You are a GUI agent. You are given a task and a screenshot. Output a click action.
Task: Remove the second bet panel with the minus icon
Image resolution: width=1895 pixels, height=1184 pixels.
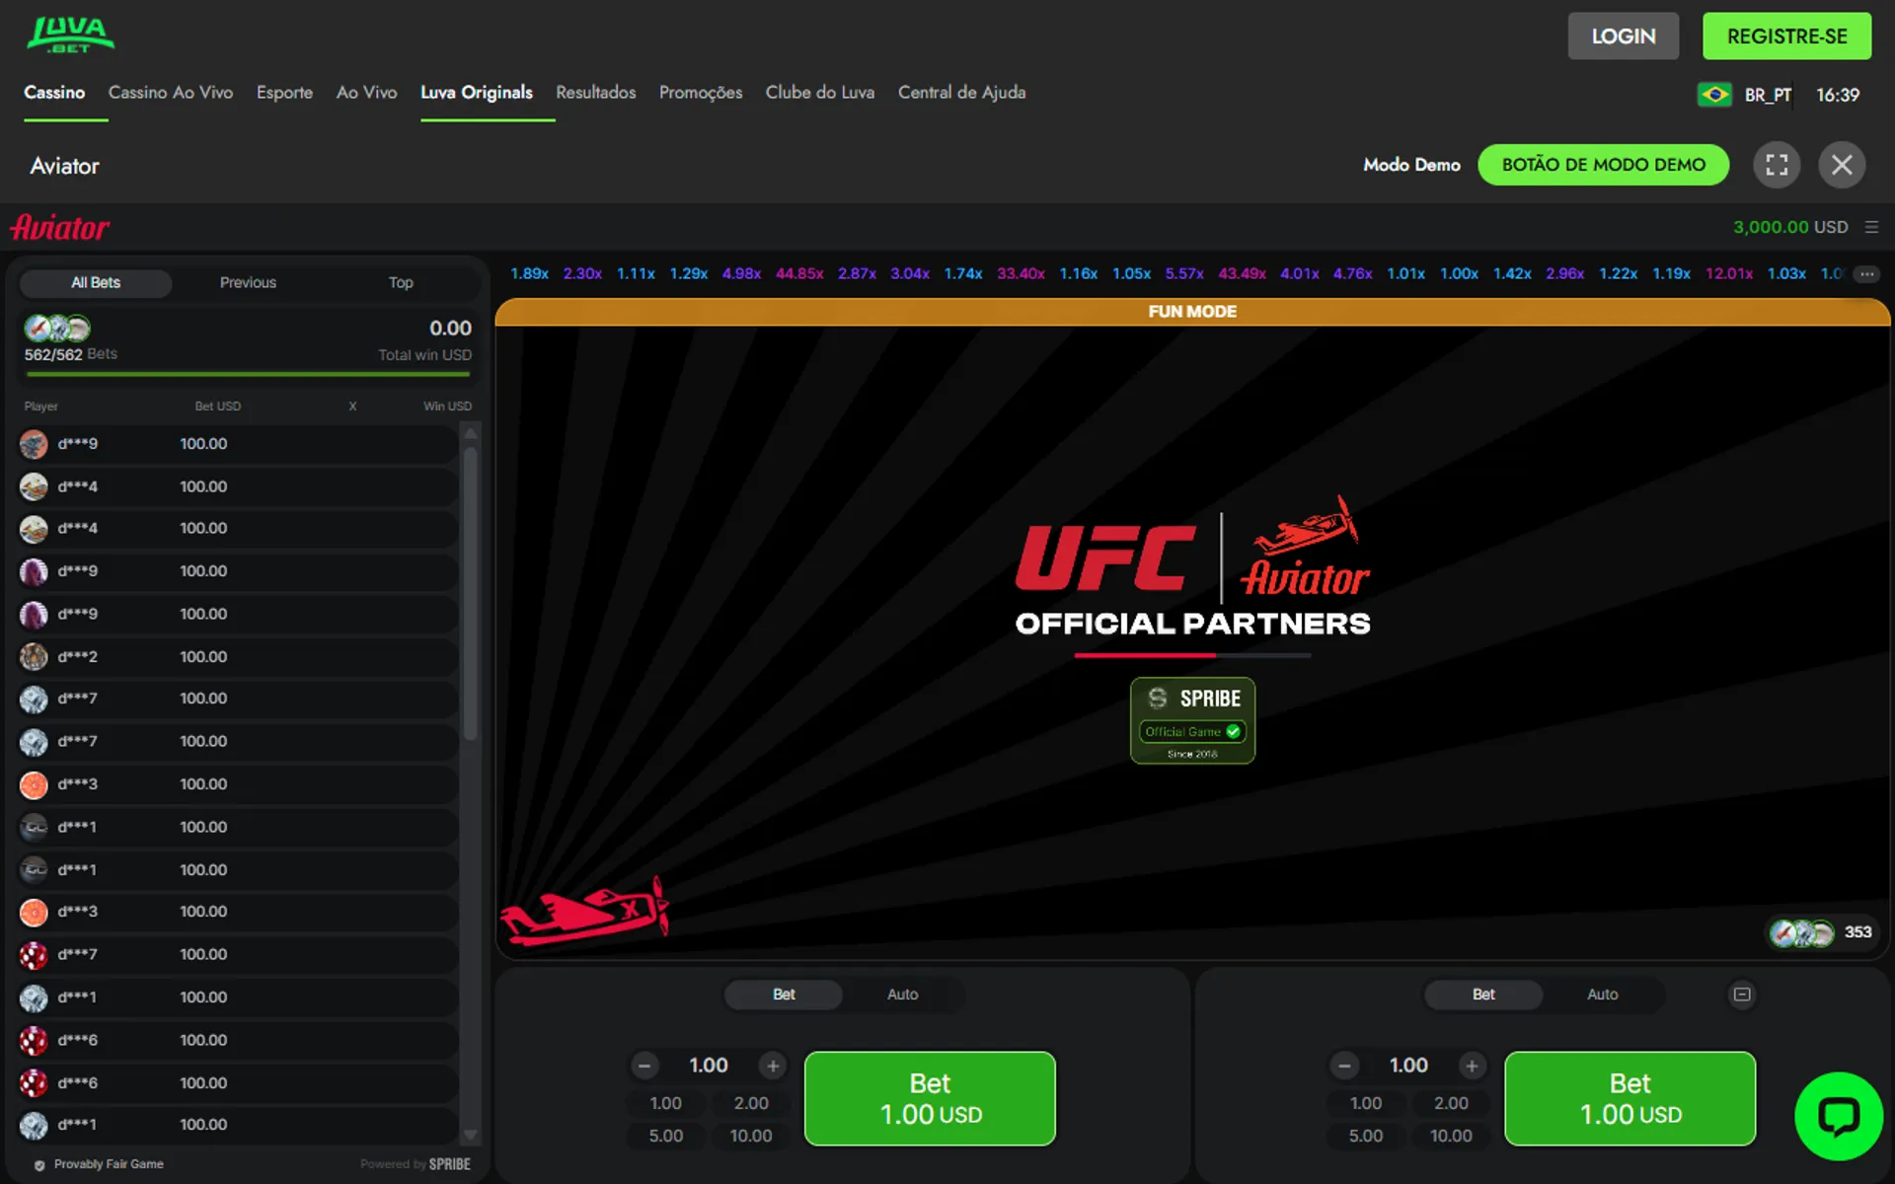coord(1742,994)
